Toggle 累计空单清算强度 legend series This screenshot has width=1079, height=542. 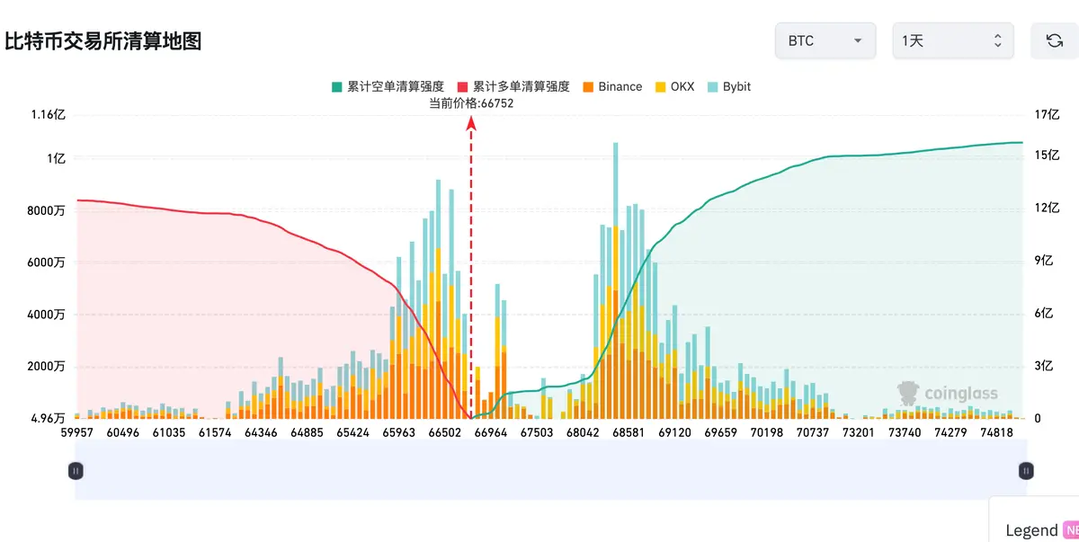(388, 87)
